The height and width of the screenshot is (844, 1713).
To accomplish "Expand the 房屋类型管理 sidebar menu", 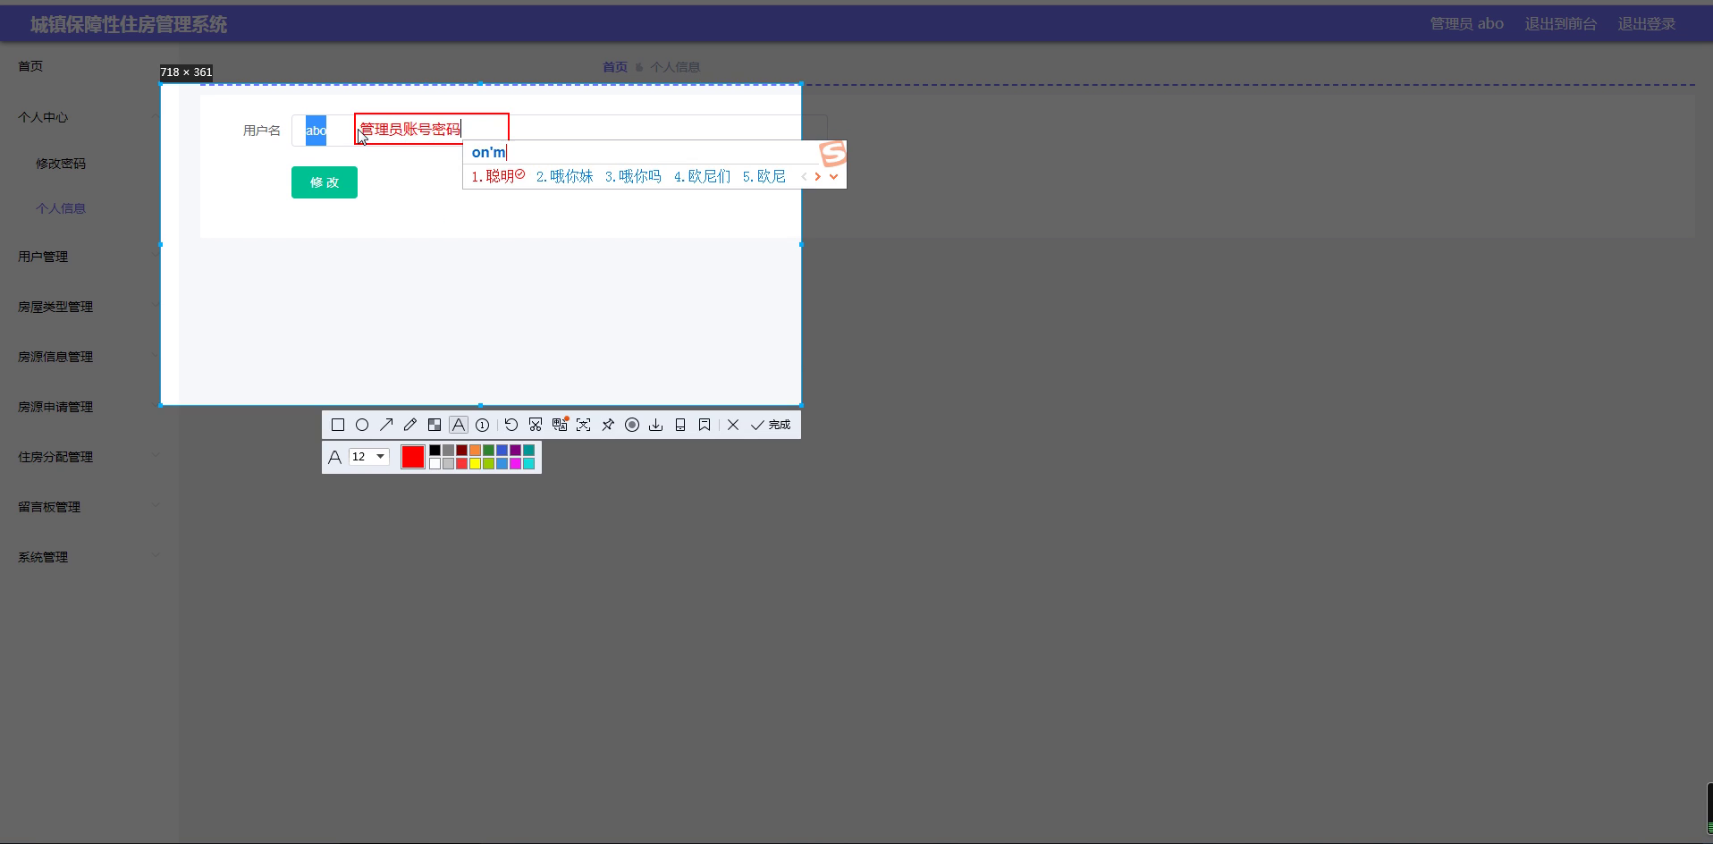I will (x=55, y=307).
